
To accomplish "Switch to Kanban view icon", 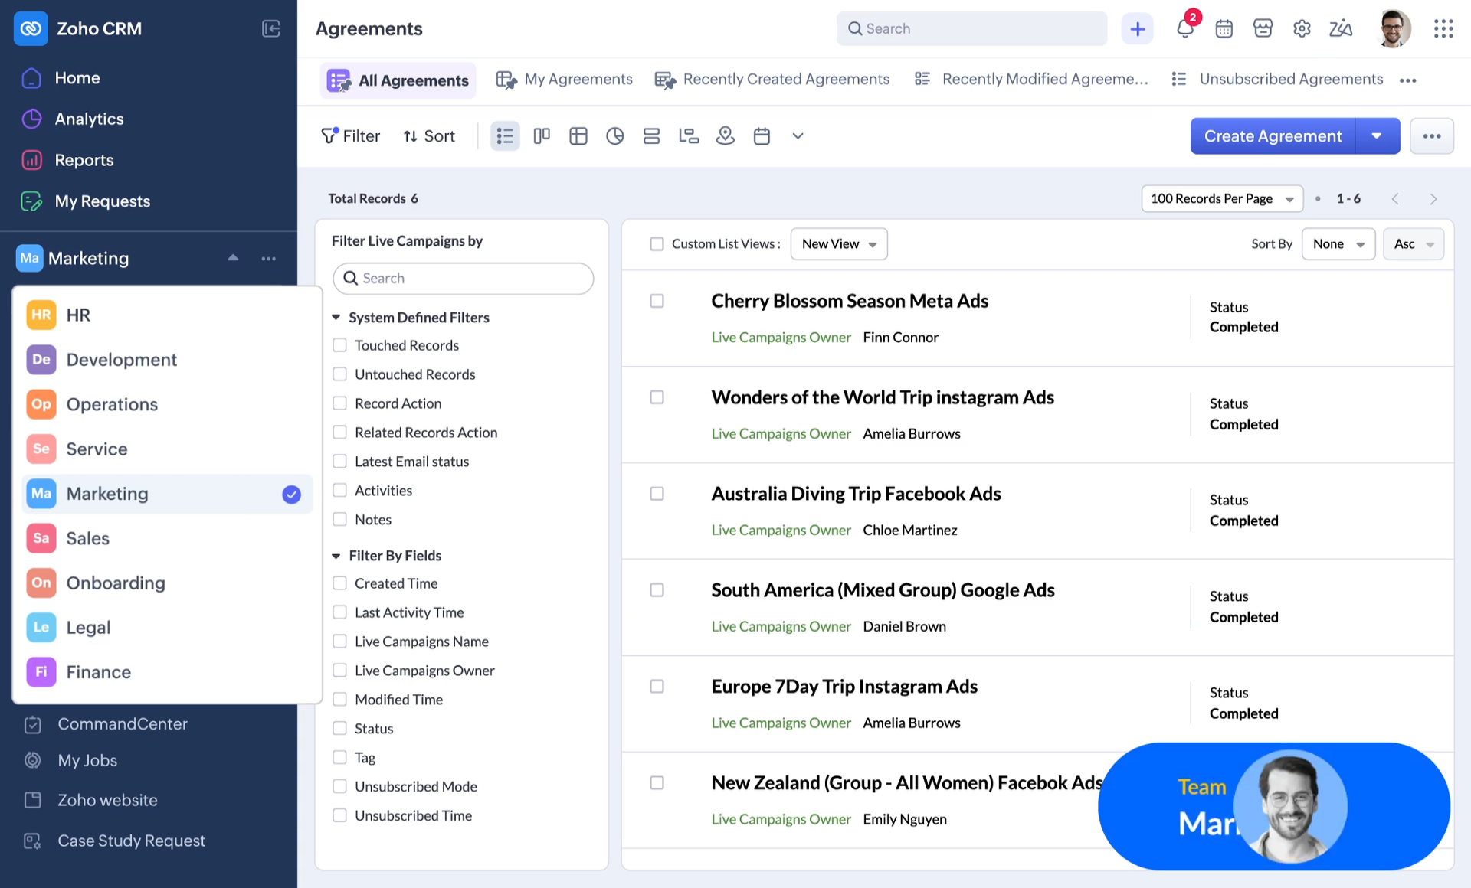I will click(x=542, y=136).
